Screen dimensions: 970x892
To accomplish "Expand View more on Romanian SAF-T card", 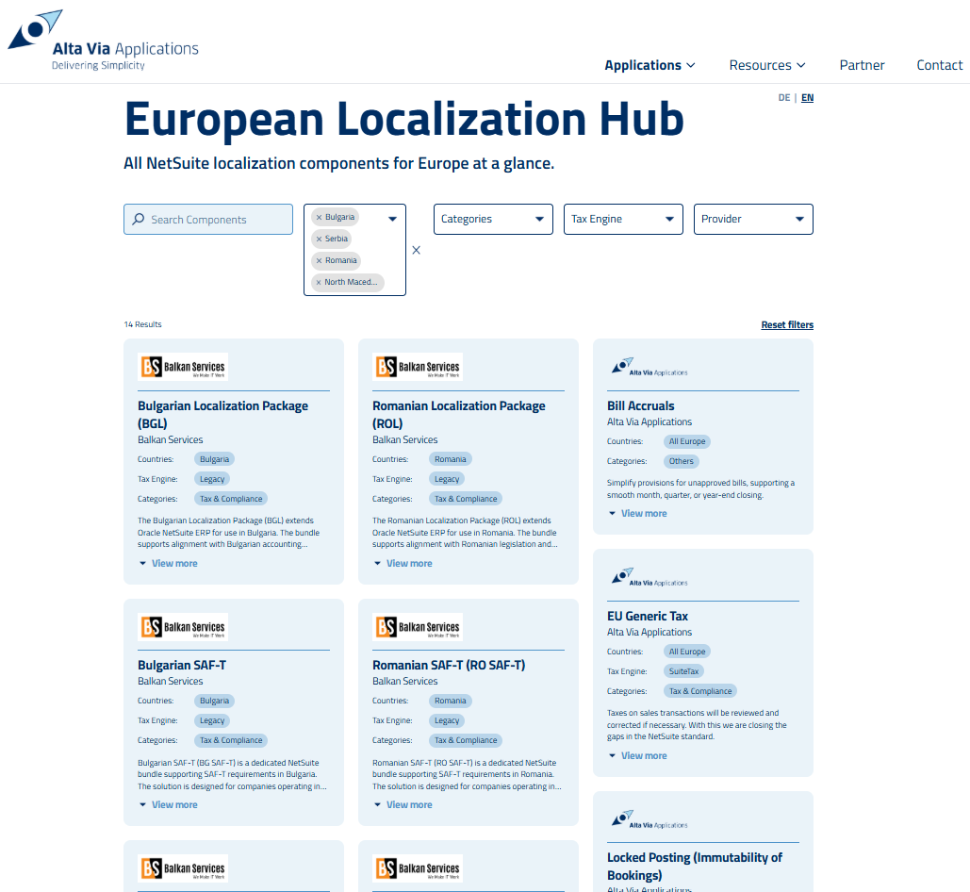I will 403,804.
